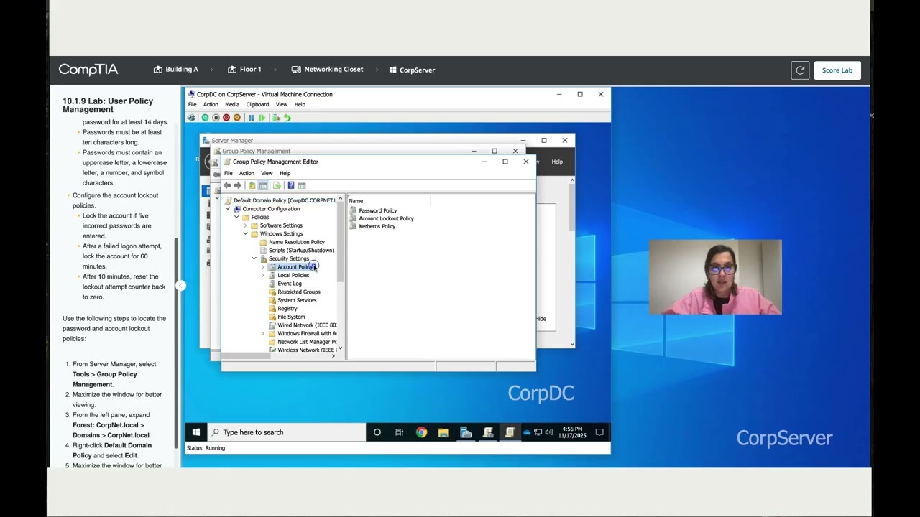Open Clipboard menu in VM Connection window

(x=257, y=105)
